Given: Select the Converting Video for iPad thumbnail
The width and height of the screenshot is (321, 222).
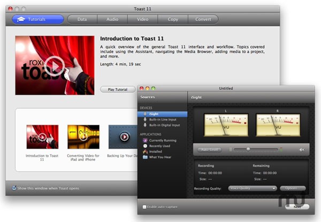Looking at the screenshot, I should click(x=83, y=137).
